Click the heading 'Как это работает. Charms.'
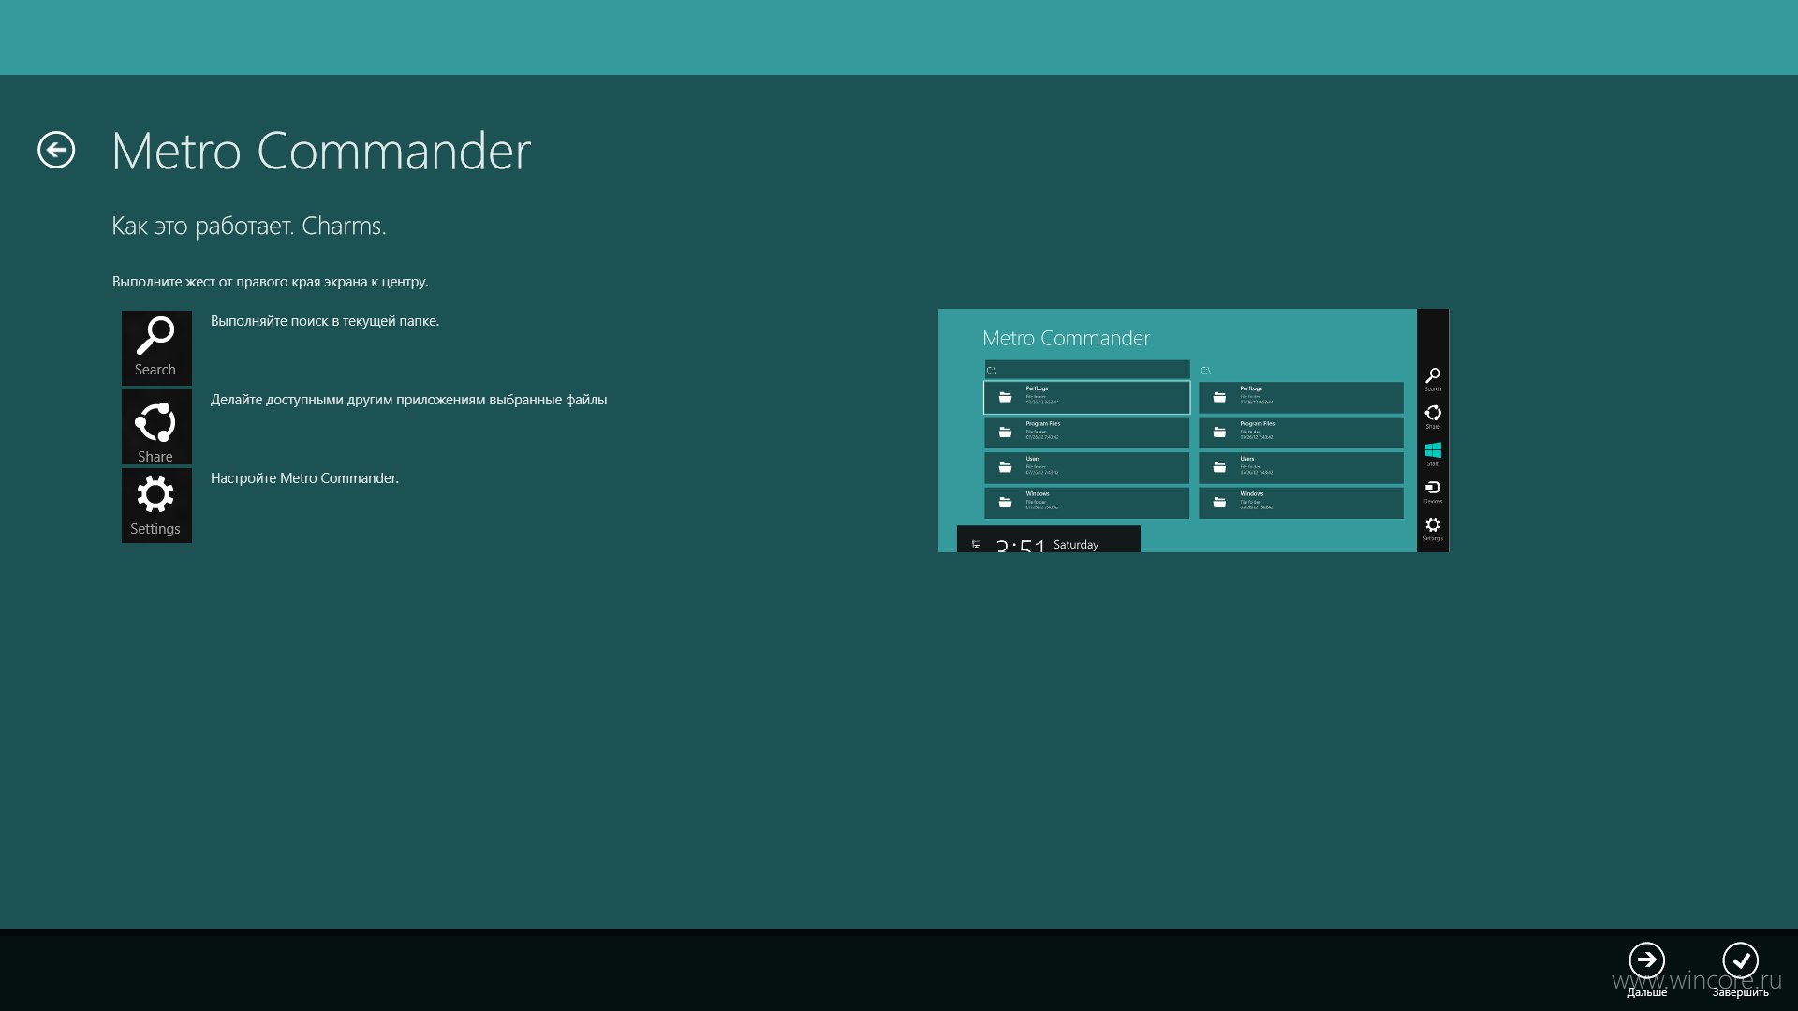 click(x=249, y=226)
